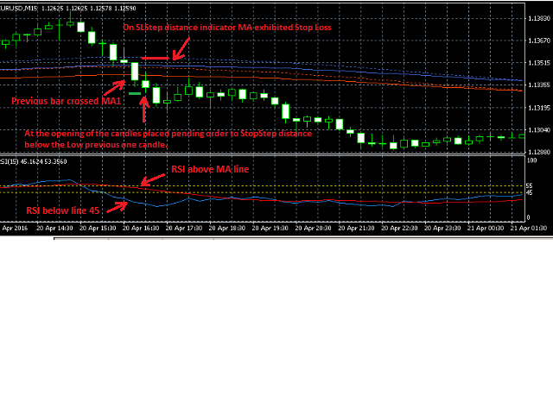The height and width of the screenshot is (414, 553).
Task: Click the 20 Apr 18:30 time label
Action: click(227, 228)
